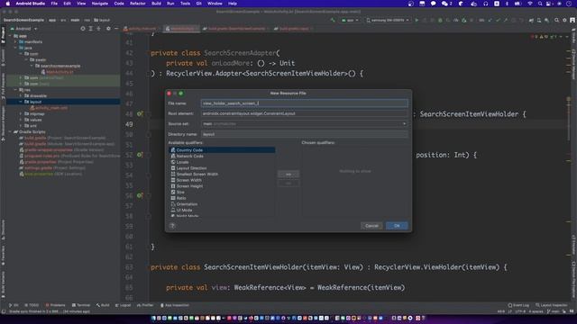Image resolution: width=577 pixels, height=324 pixels.
Task: Open the Problems tool window
Action: pyautogui.click(x=55, y=305)
